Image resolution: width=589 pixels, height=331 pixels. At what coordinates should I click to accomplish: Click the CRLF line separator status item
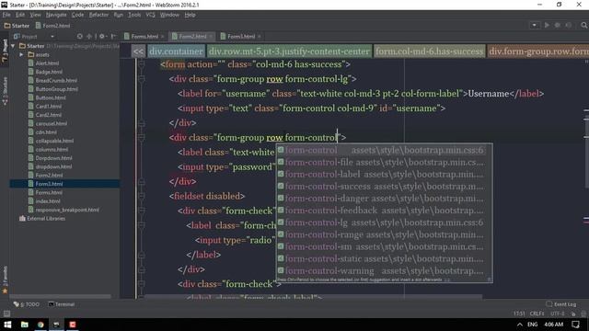[x=537, y=314]
